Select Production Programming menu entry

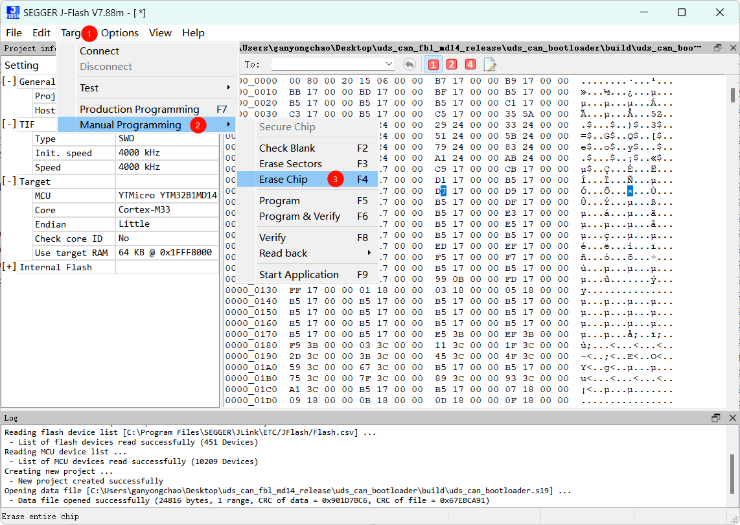pos(156,109)
